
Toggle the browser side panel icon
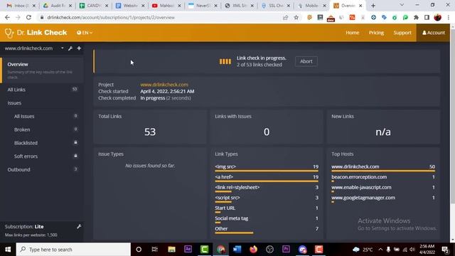pos(427,17)
